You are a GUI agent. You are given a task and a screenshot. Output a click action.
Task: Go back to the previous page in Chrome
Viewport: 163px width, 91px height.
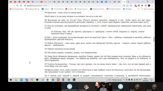click(10, 6)
